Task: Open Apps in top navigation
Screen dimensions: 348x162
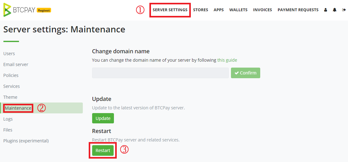Action: click(x=219, y=10)
